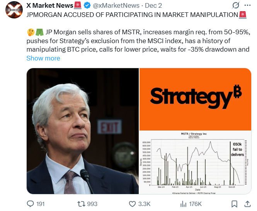Expand the post with Show more
Viewport: 257px width, 211px height.
43,58
